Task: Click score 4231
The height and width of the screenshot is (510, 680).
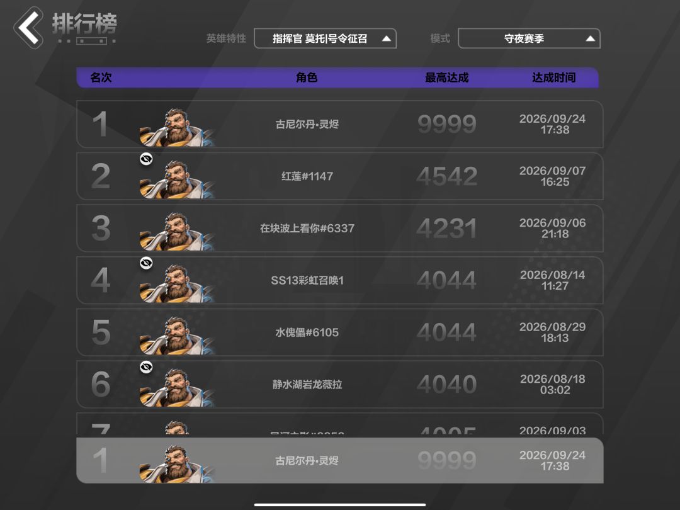Action: [x=446, y=229]
